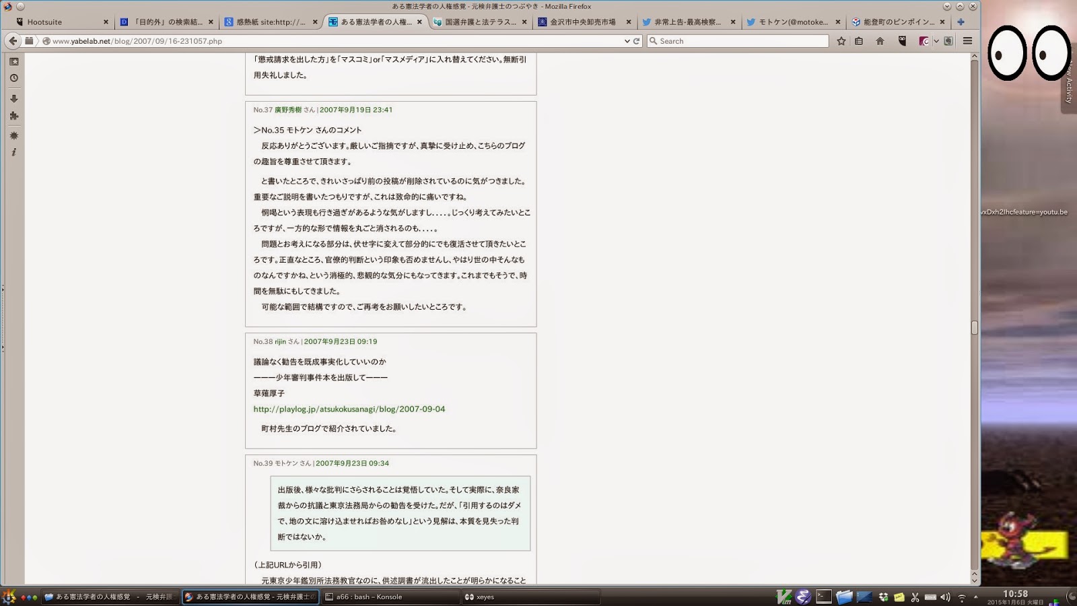Go back with the back arrow button
Screen dimensions: 1077x606
[12, 41]
